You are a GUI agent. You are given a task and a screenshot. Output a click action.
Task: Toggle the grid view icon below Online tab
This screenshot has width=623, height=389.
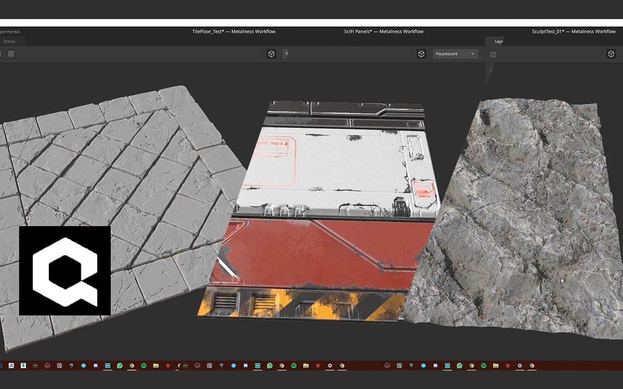[11, 54]
